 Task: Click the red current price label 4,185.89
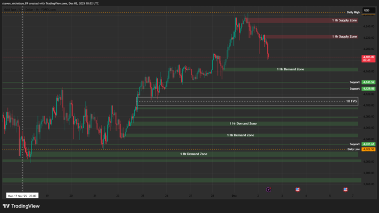[x=368, y=59]
